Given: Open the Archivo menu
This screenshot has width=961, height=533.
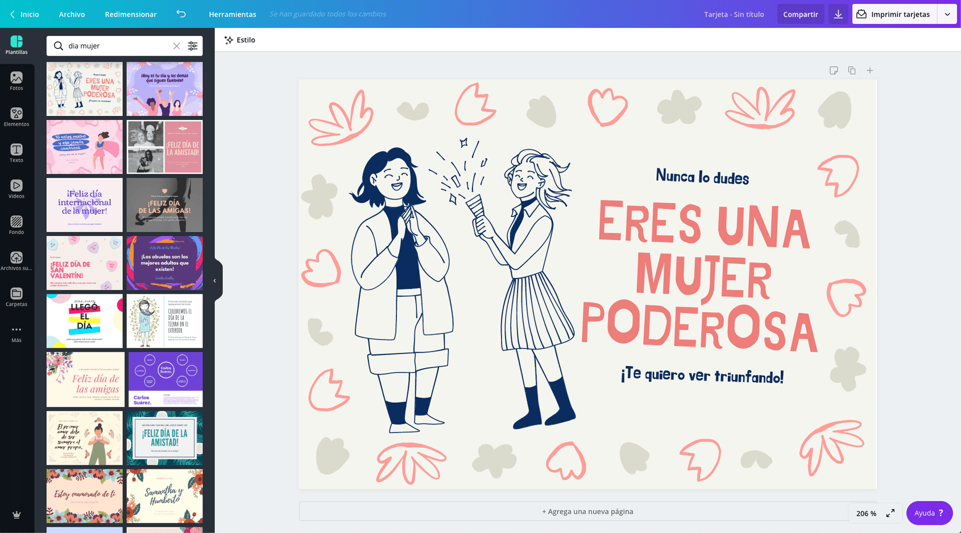Looking at the screenshot, I should 72,14.
